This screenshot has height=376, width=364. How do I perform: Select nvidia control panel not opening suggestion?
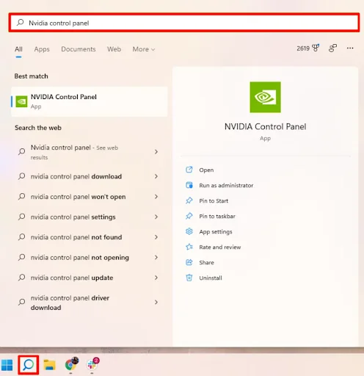pyautogui.click(x=90, y=257)
